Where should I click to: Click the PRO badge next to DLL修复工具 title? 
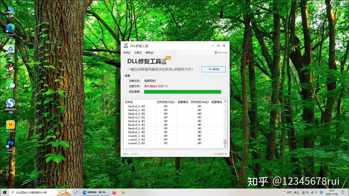pyautogui.click(x=168, y=58)
